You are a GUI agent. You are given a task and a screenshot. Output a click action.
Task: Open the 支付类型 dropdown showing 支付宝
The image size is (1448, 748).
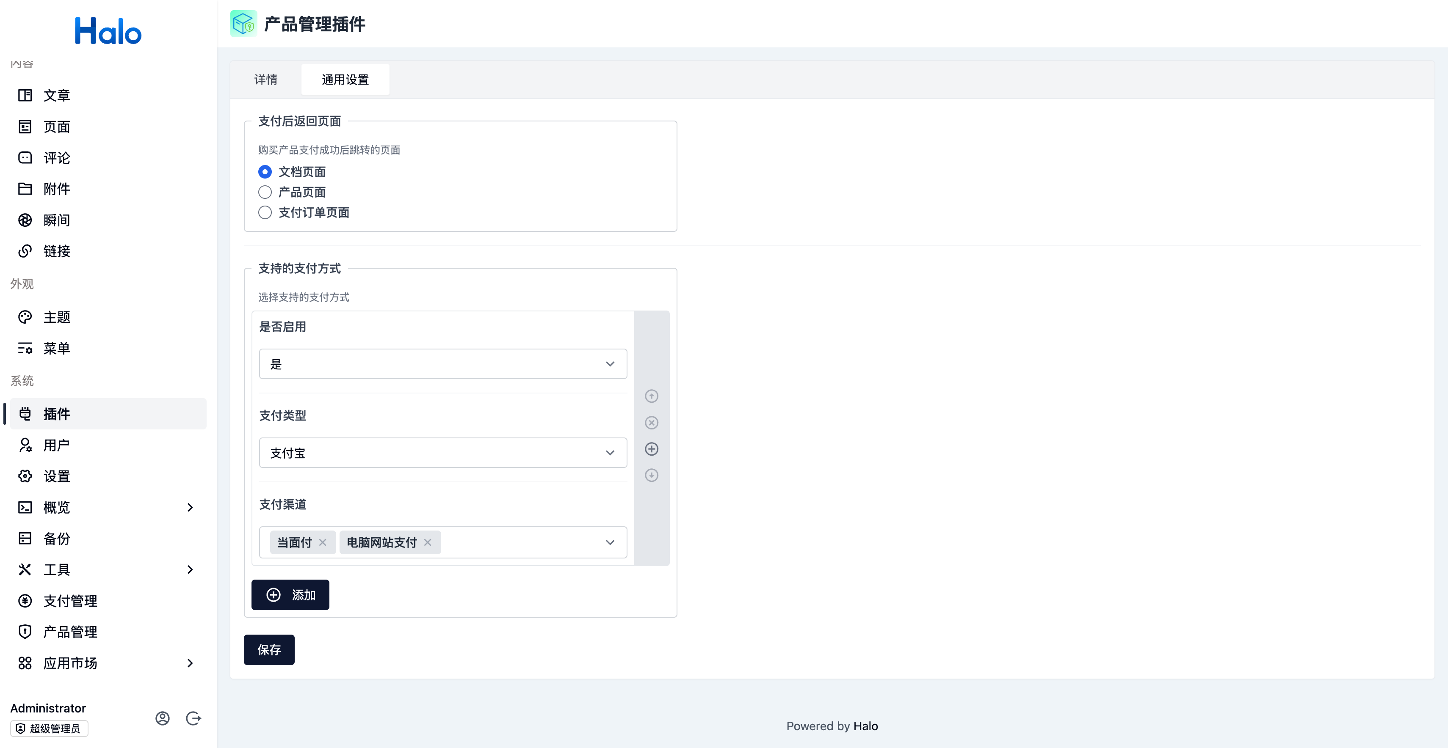coord(442,453)
